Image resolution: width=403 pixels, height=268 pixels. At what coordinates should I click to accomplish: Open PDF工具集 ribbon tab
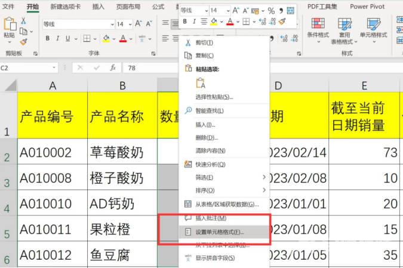point(322,7)
